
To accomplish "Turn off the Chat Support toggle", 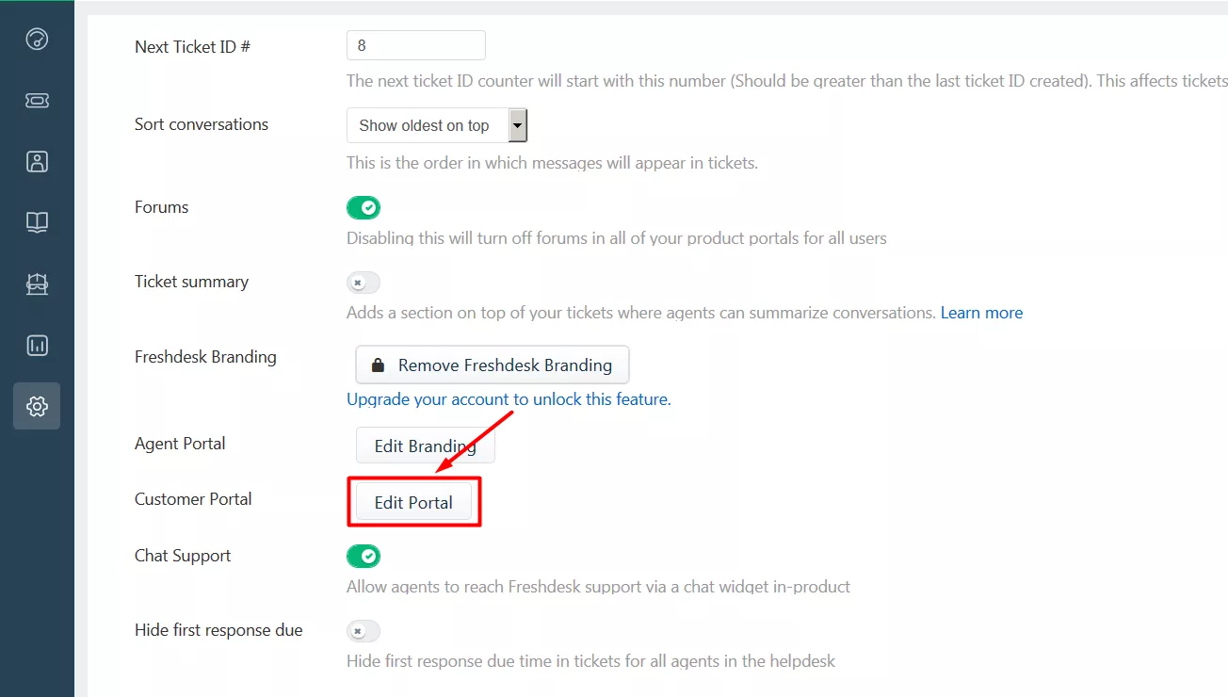I will pyautogui.click(x=364, y=556).
